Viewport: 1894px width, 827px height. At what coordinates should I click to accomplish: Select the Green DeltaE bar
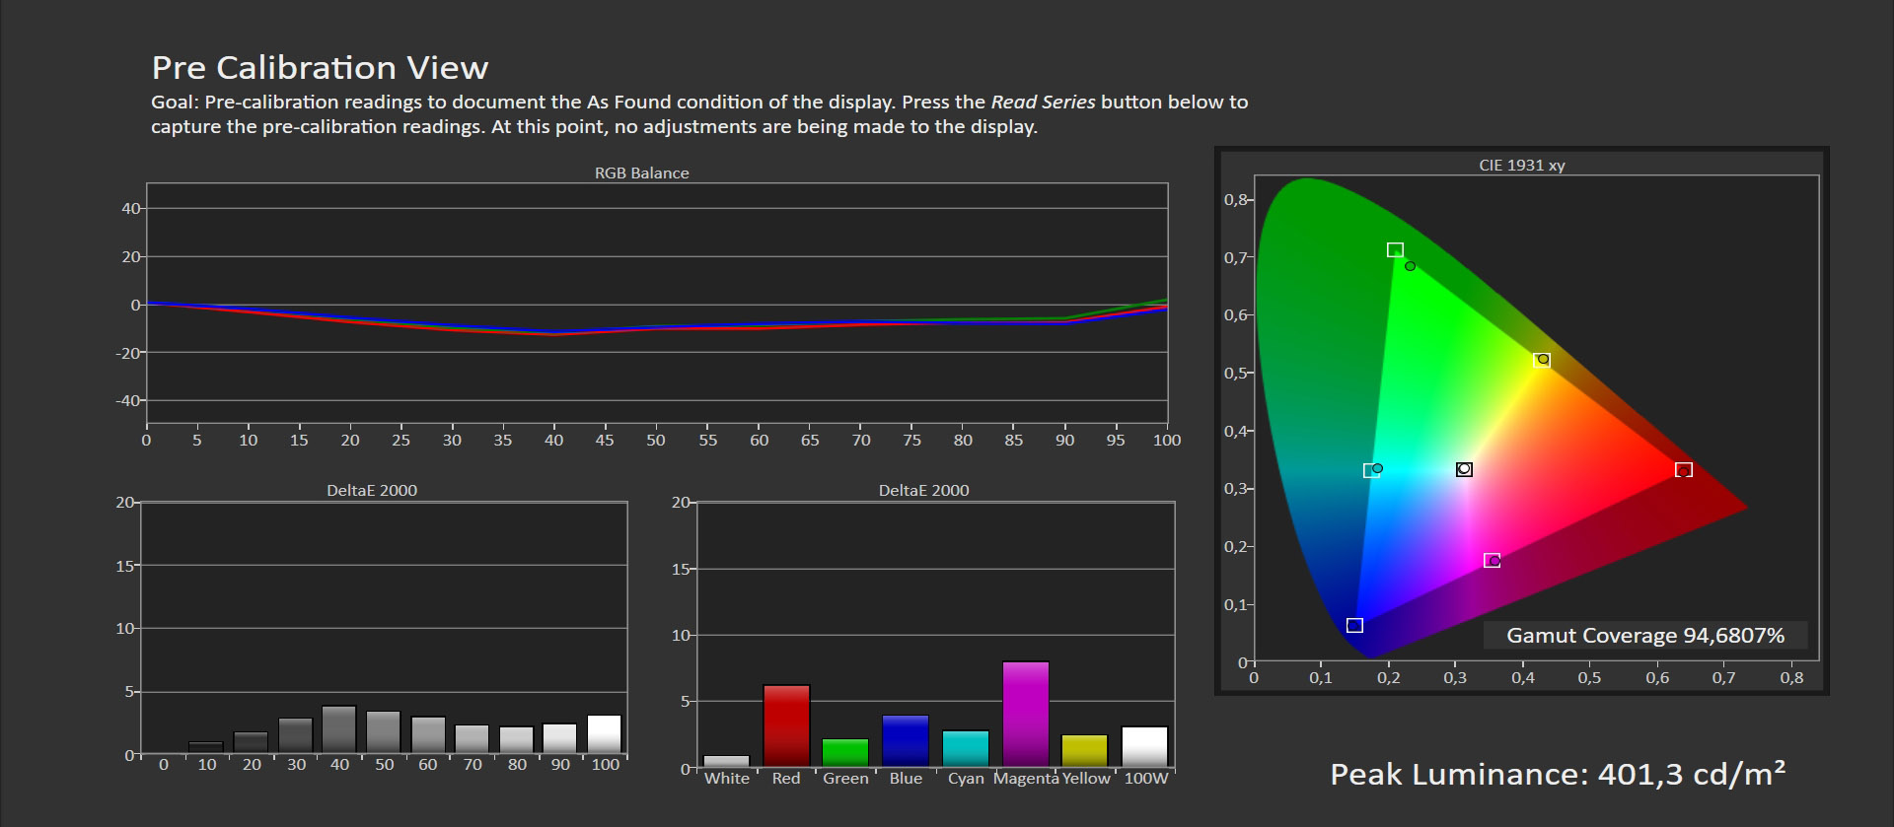tap(845, 753)
